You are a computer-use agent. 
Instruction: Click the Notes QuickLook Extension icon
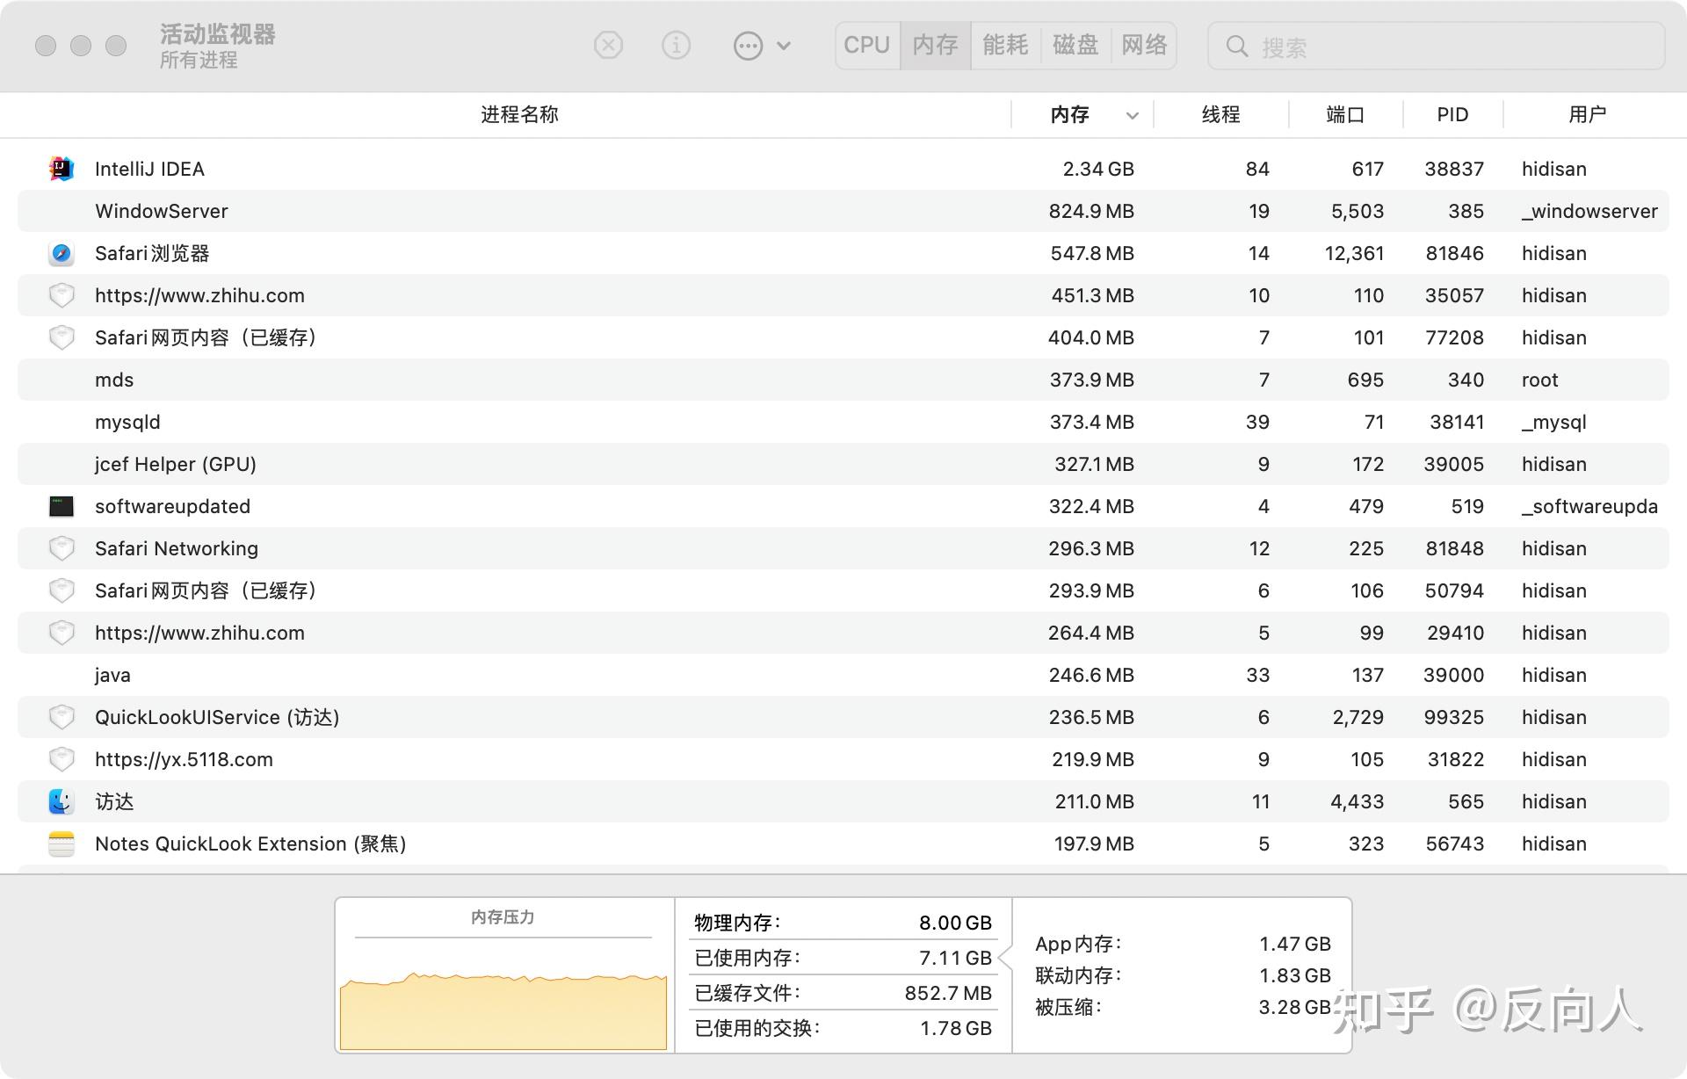click(60, 844)
